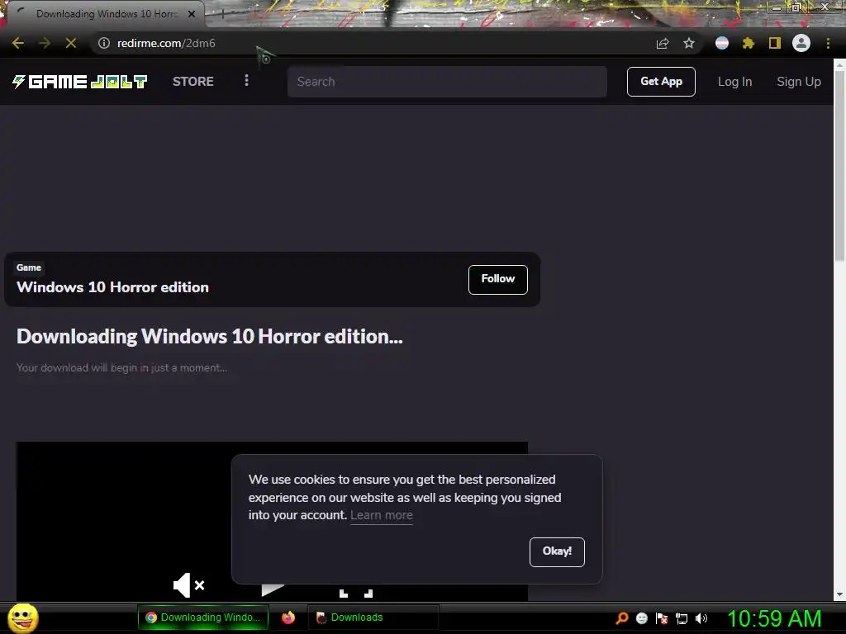Select the Downloading Windows 10 Horror tab
The width and height of the screenshot is (846, 634).
(x=107, y=14)
